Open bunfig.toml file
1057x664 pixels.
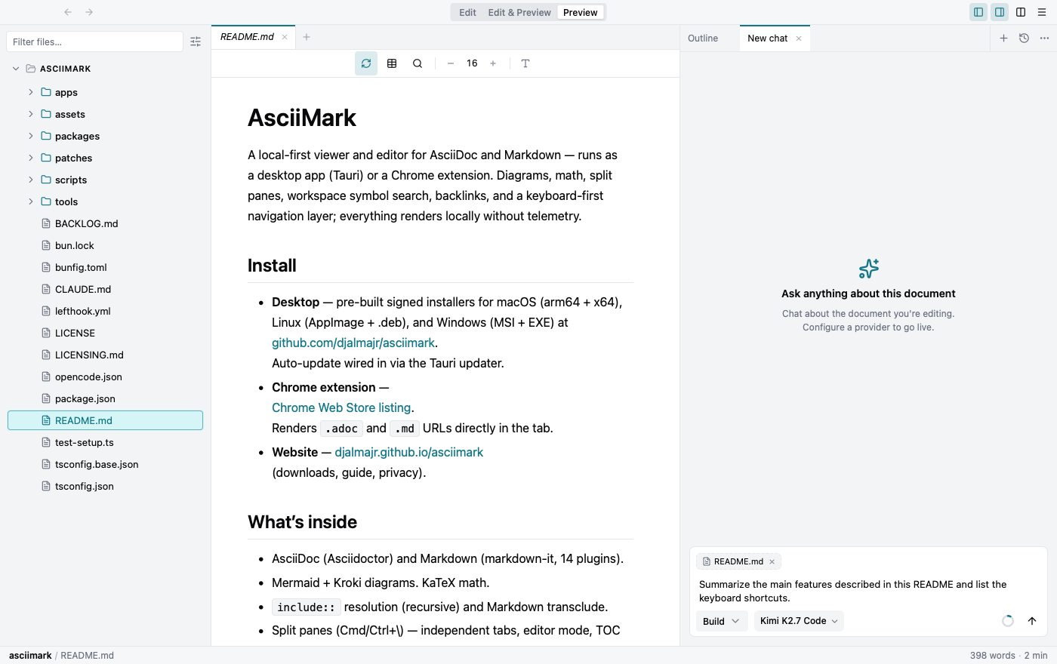[x=105, y=267]
